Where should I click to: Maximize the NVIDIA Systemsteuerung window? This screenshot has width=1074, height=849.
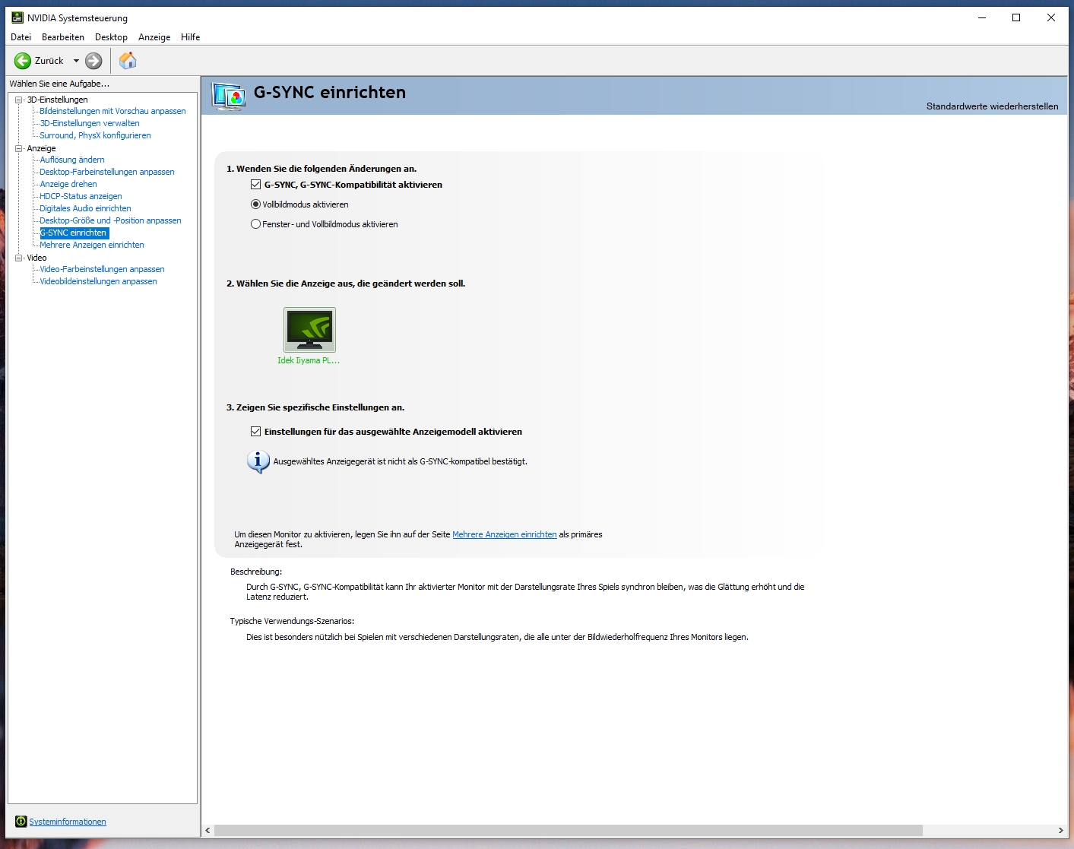tap(1016, 17)
